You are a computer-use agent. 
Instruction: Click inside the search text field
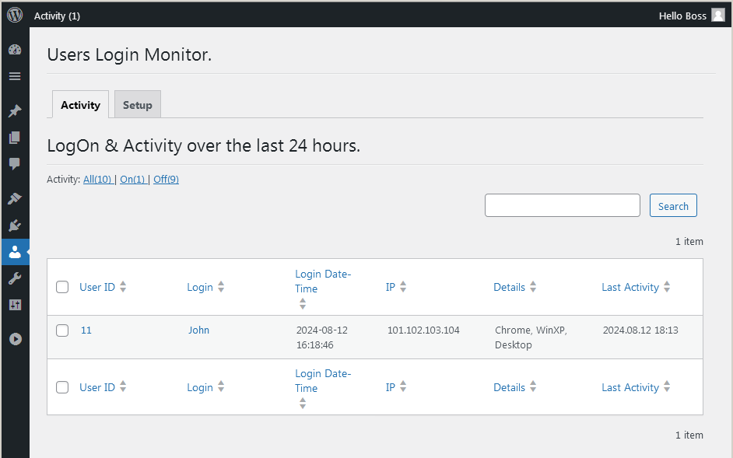(562, 205)
